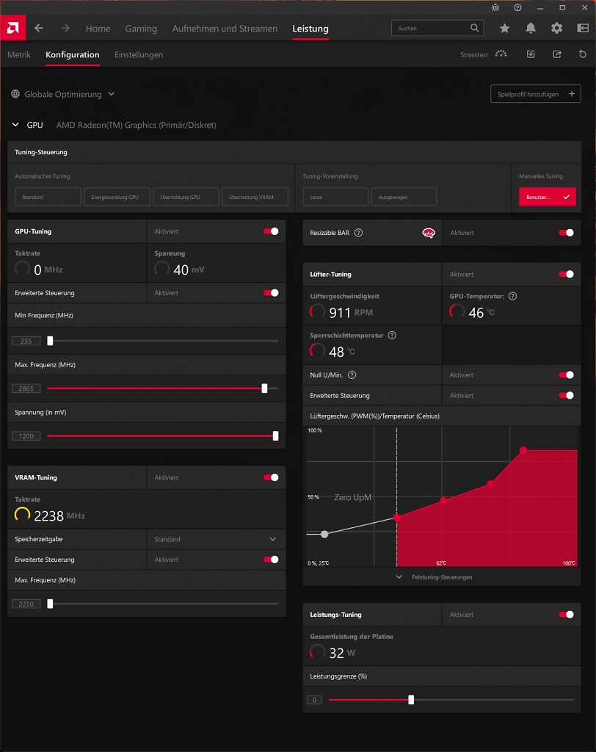Viewport: 596px width, 752px height.
Task: Disable the VRAM-Tuning switch
Action: click(271, 477)
